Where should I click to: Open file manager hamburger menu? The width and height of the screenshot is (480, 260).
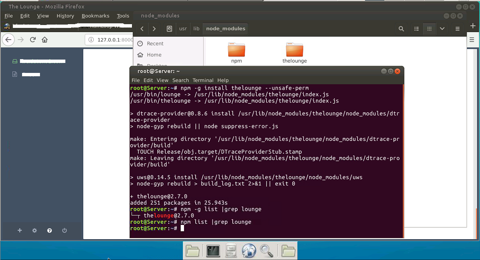(458, 29)
